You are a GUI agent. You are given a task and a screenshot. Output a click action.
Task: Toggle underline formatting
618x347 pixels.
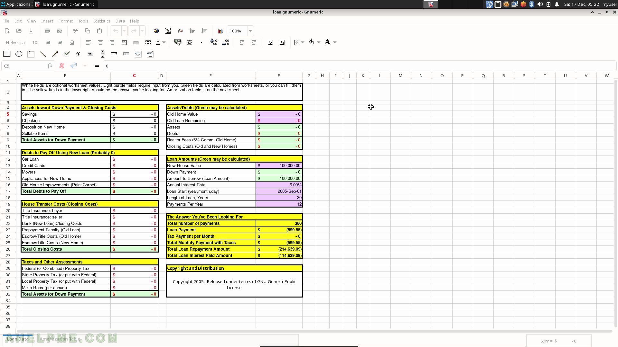(72, 42)
